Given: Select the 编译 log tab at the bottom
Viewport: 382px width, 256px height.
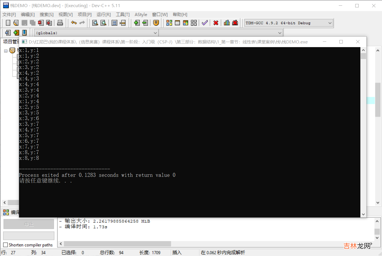Looking at the screenshot, I should (11, 212).
